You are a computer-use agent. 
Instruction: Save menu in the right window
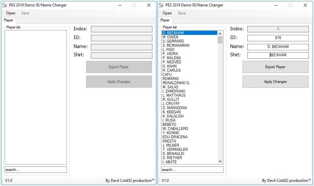pos(182,13)
